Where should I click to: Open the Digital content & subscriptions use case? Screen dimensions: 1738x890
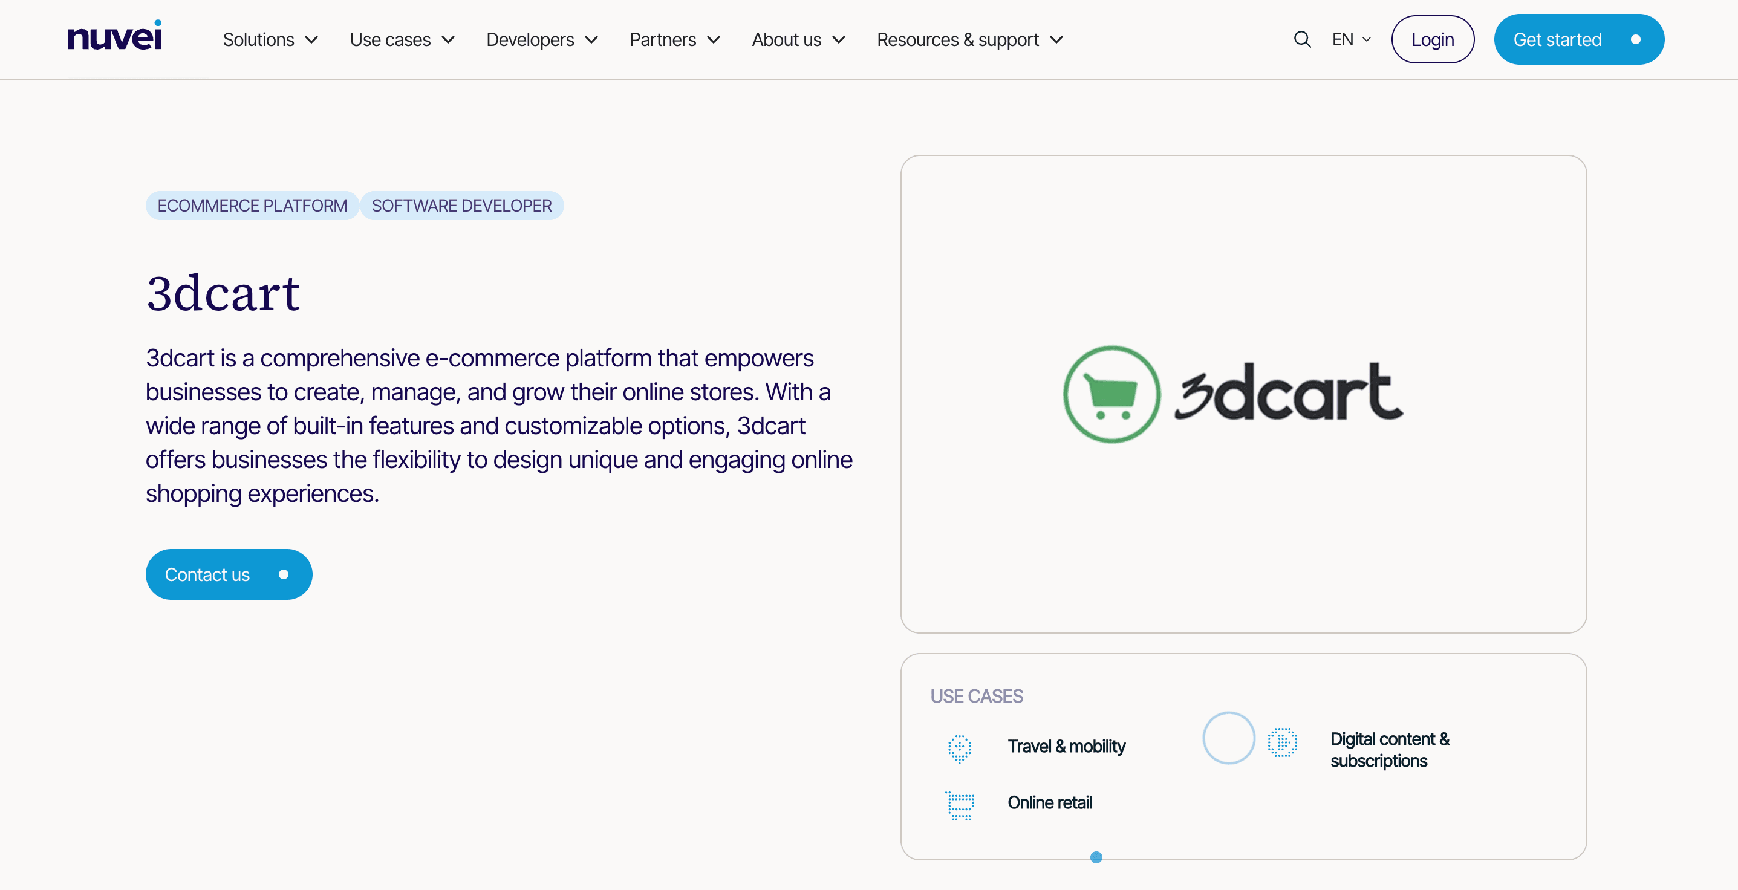pos(1390,750)
